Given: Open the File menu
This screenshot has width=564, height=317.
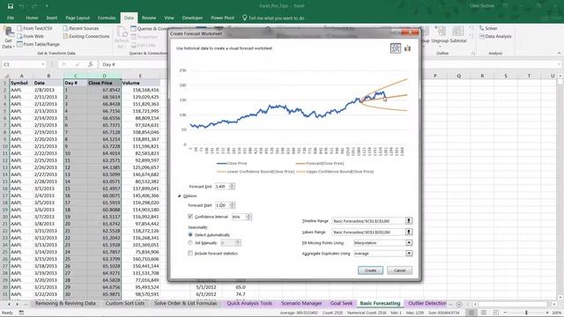Looking at the screenshot, I should coord(11,18).
